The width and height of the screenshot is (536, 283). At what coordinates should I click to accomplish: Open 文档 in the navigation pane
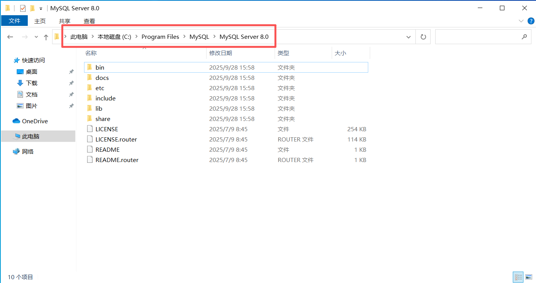(32, 94)
